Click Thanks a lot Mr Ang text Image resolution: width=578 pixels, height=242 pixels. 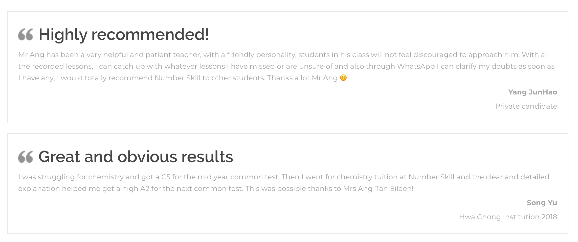click(x=302, y=78)
